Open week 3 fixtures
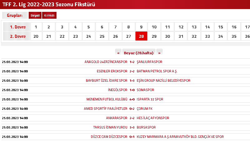 pos(62,27)
